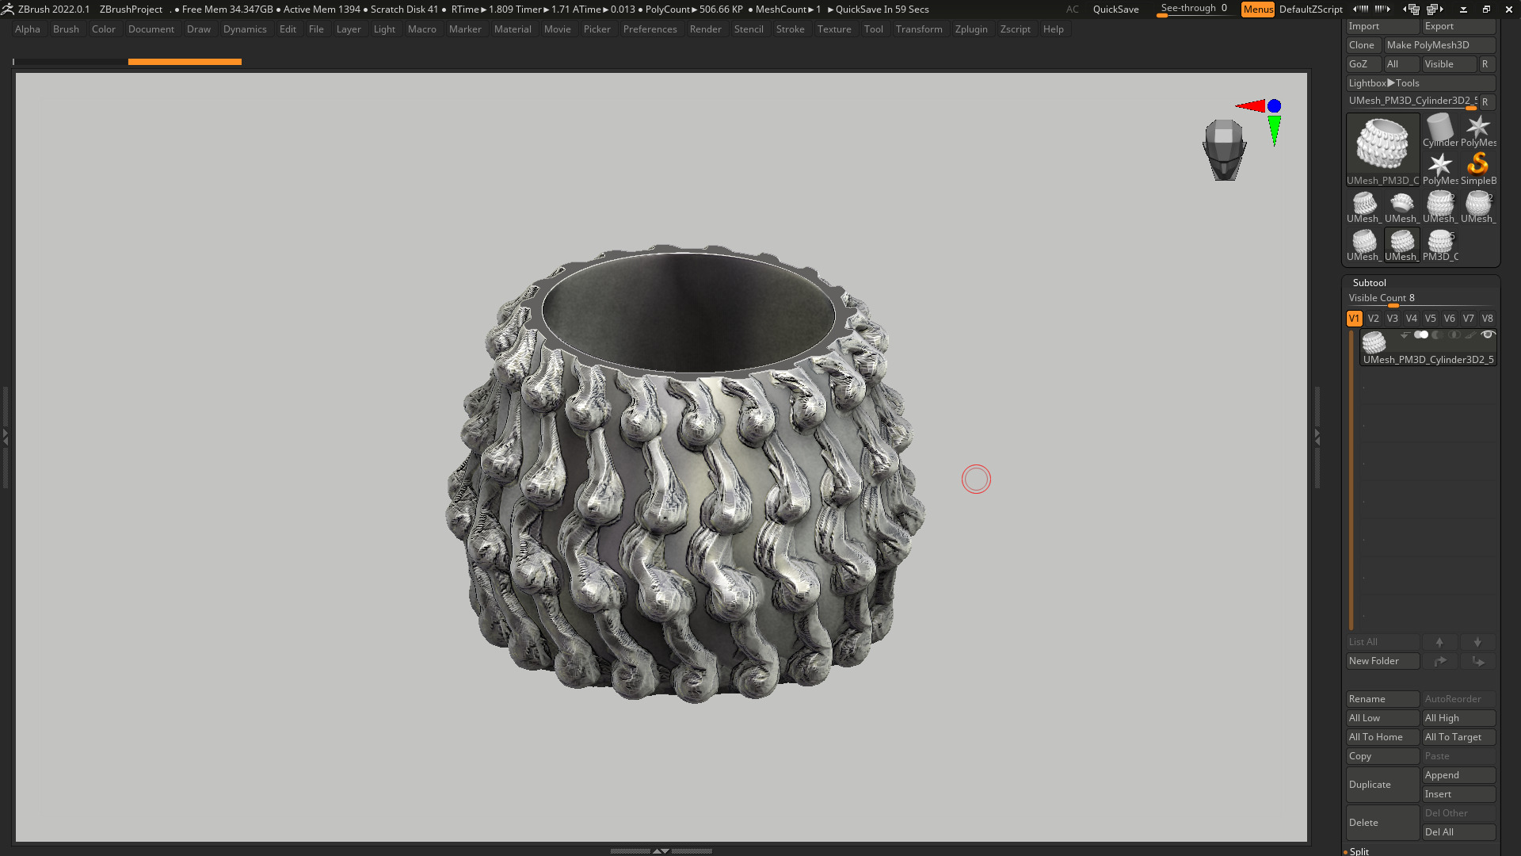1521x856 pixels.
Task: Click the Rename button
Action: [x=1382, y=699]
